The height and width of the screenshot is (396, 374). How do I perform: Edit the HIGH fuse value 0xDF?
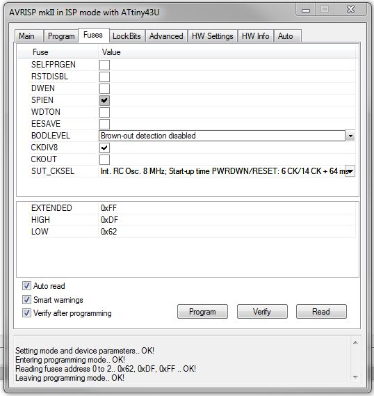109,220
